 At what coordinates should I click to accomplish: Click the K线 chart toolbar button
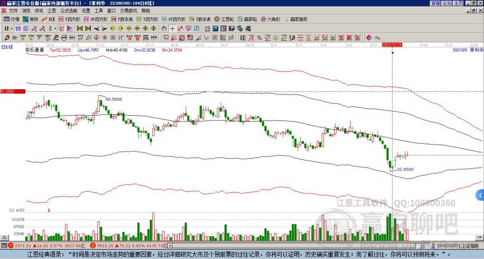48,19
